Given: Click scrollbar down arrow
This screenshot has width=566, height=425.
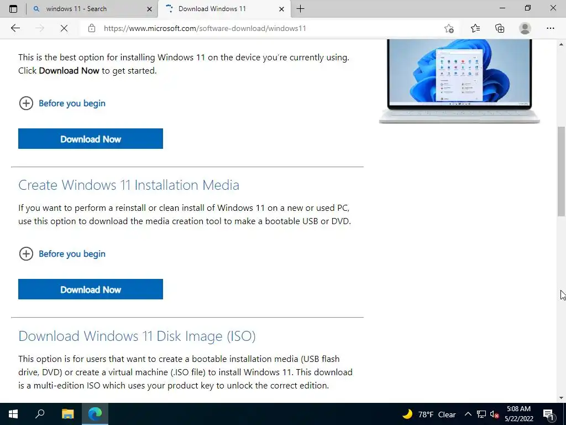Looking at the screenshot, I should (x=562, y=398).
